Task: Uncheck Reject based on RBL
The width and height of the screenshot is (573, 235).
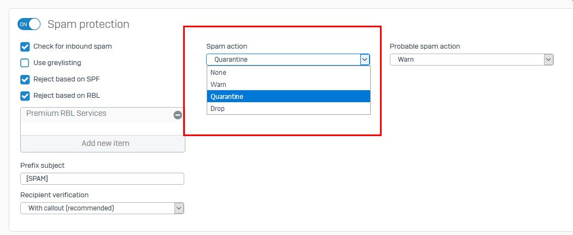Action: pos(25,96)
